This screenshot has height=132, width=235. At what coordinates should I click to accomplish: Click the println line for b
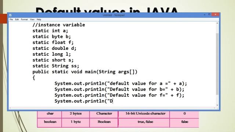(119, 89)
